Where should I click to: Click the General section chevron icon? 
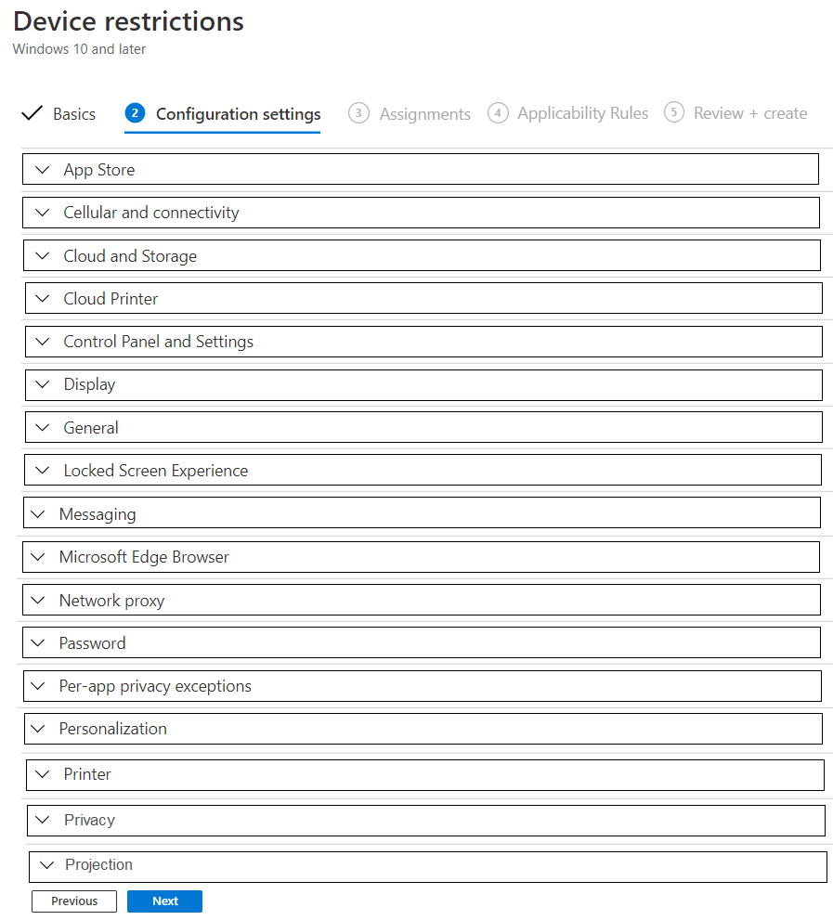tap(42, 428)
